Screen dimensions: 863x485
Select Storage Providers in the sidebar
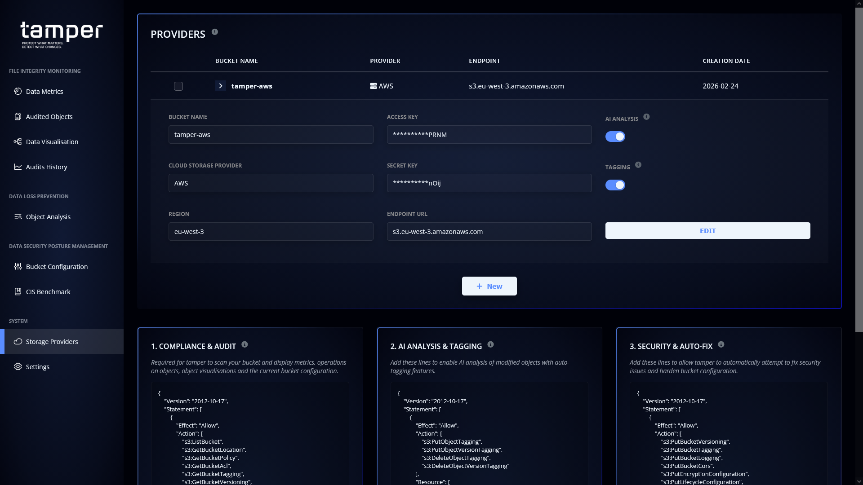[52, 341]
